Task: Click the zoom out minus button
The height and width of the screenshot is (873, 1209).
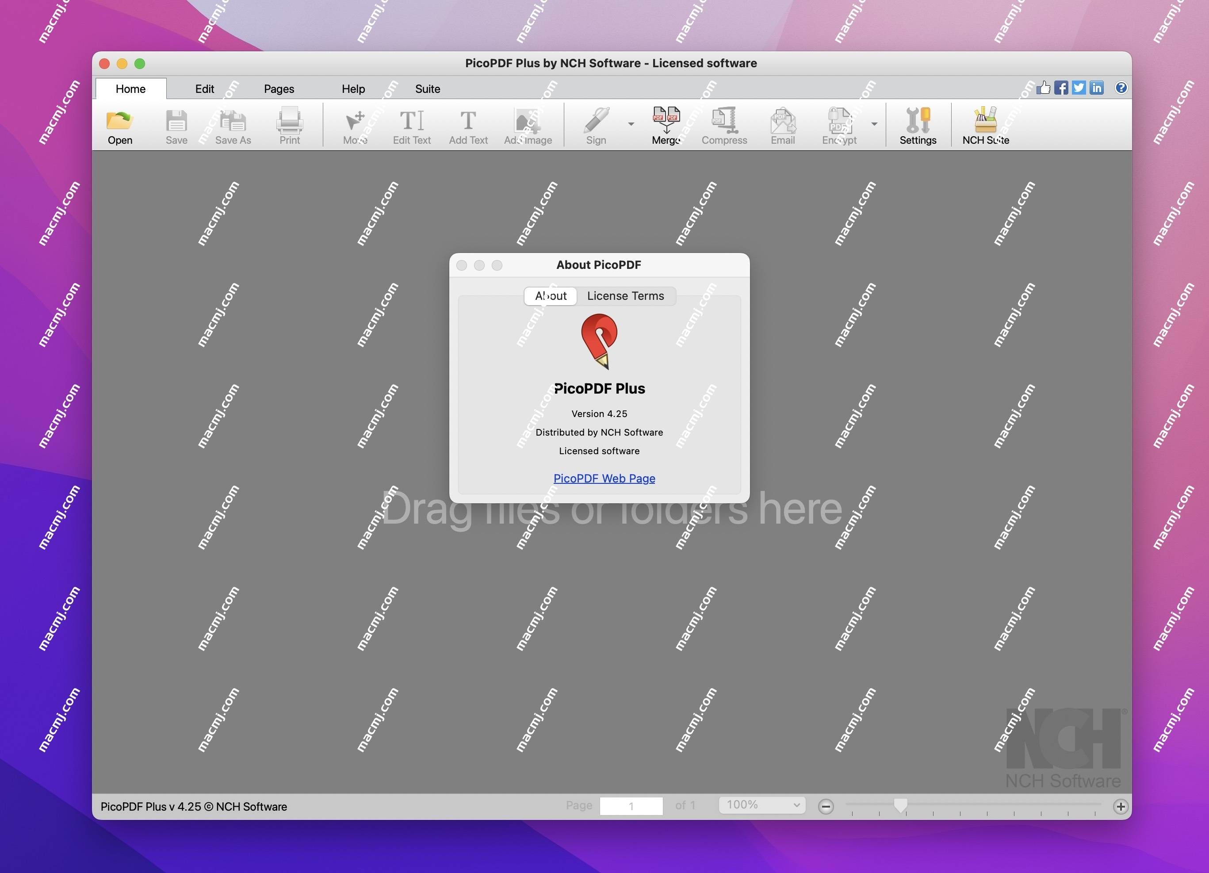Action: click(x=826, y=806)
